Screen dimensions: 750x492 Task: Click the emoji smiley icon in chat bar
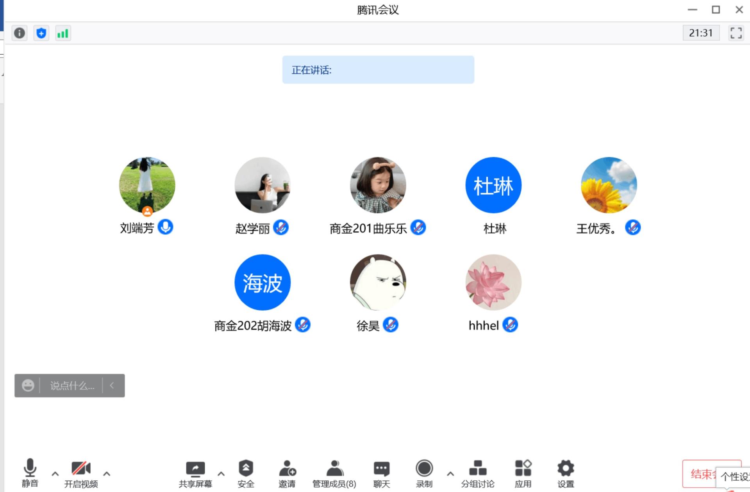28,385
